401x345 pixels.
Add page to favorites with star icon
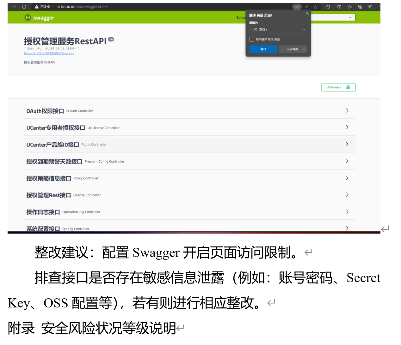316,7
